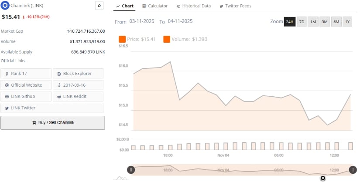Click the left range slider handle
The image size is (360, 182).
point(131,170)
